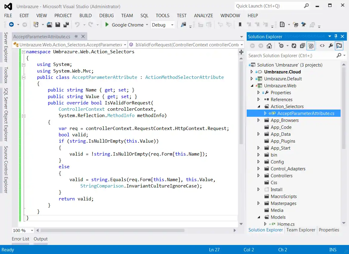Toggle Preview Selected Items in Solution Explorer
Image resolution: width=349 pixels, height=254 pixels.
[339, 46]
